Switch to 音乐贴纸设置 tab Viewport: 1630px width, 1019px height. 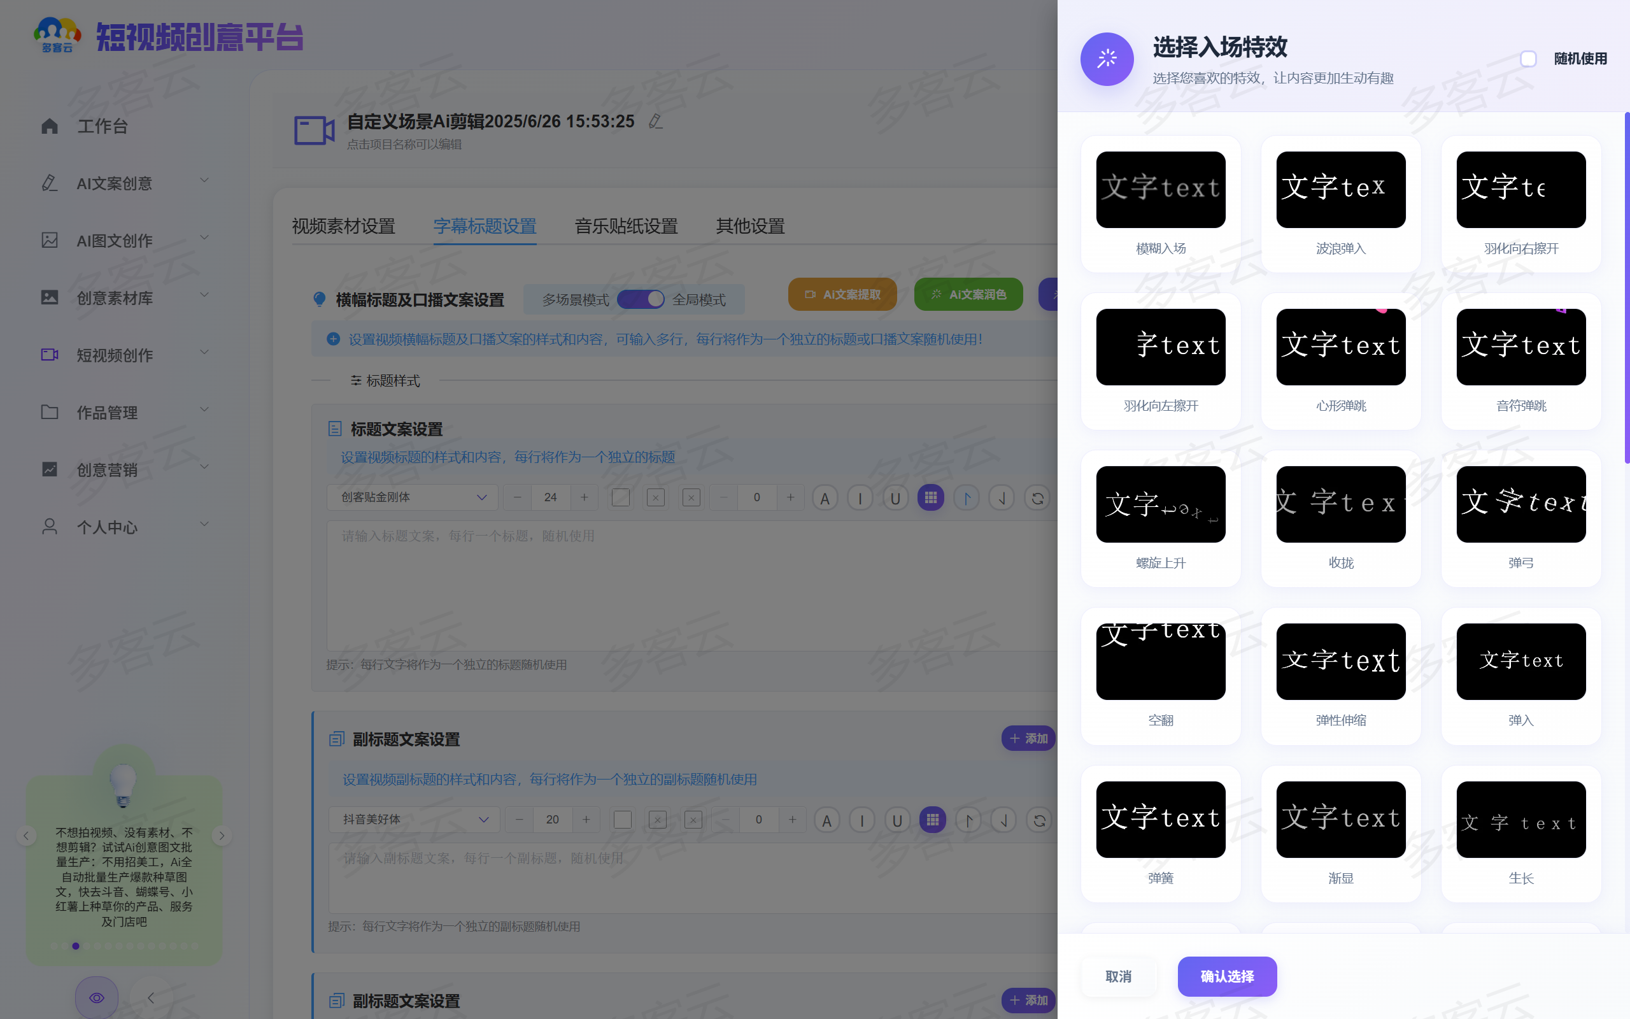click(626, 225)
